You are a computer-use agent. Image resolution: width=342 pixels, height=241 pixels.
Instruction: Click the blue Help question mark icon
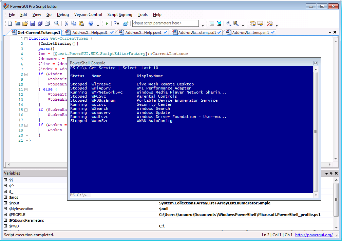coord(91,23)
